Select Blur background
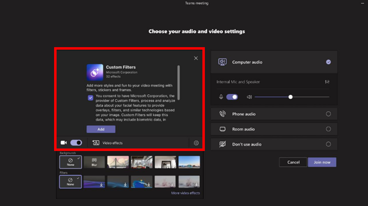This screenshot has width=368, height=206. click(94, 162)
